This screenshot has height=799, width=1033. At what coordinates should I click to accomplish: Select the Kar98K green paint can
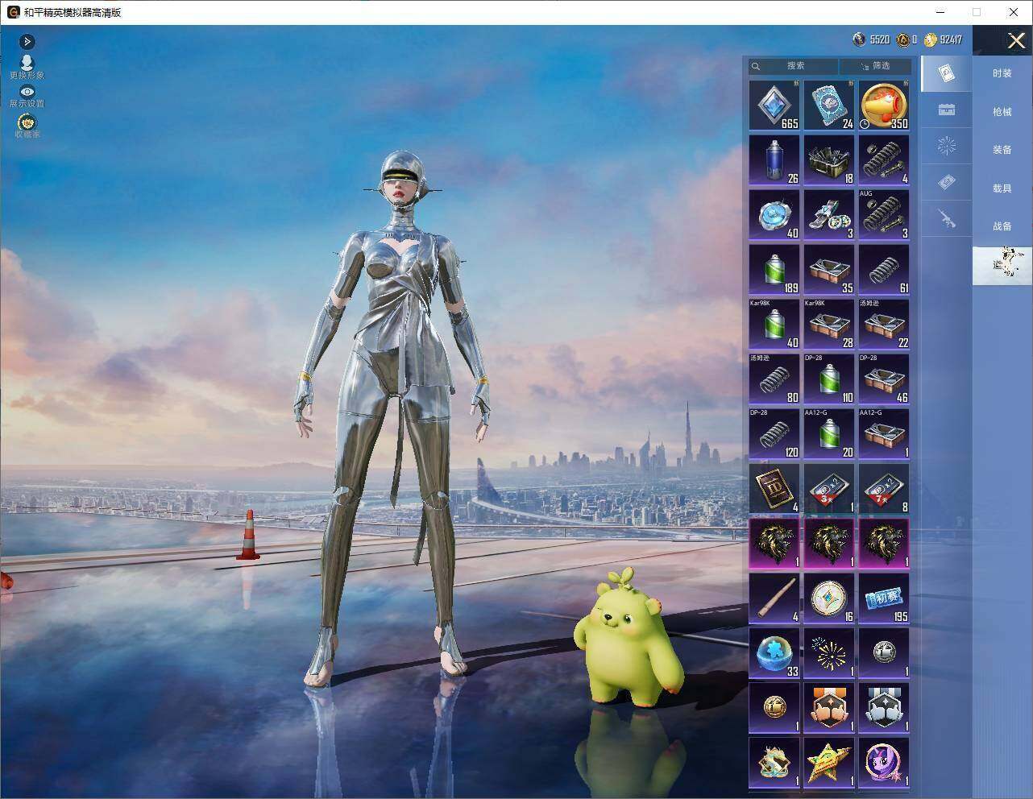click(x=774, y=324)
